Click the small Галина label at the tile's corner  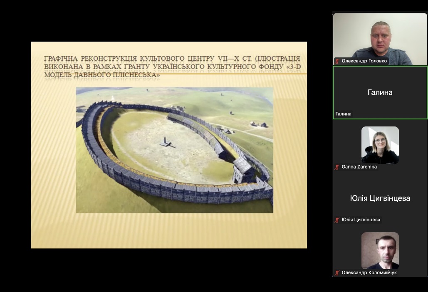344,114
